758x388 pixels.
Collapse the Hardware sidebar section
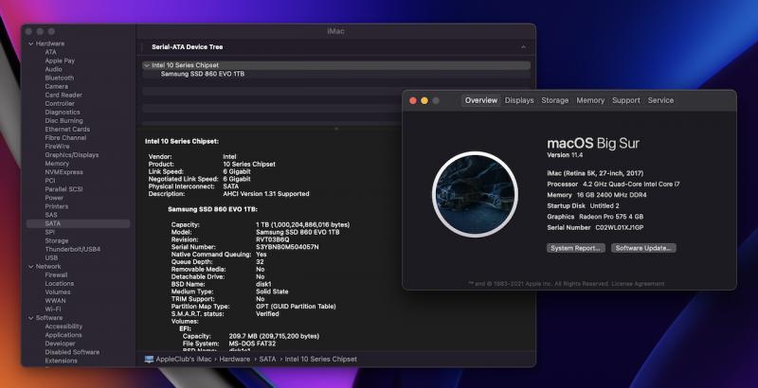click(31, 44)
